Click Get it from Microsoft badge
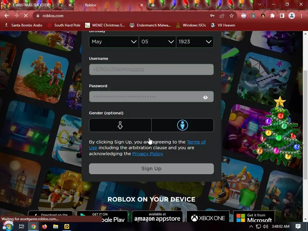 pos(254,217)
